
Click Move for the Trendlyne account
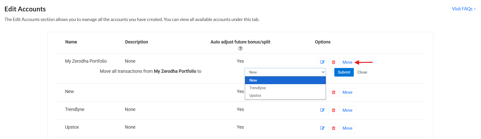coord(347,110)
